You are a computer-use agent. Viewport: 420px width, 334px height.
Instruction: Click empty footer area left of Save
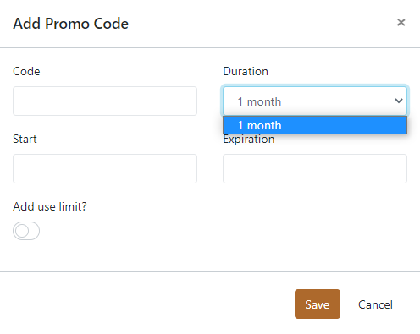tap(146, 304)
